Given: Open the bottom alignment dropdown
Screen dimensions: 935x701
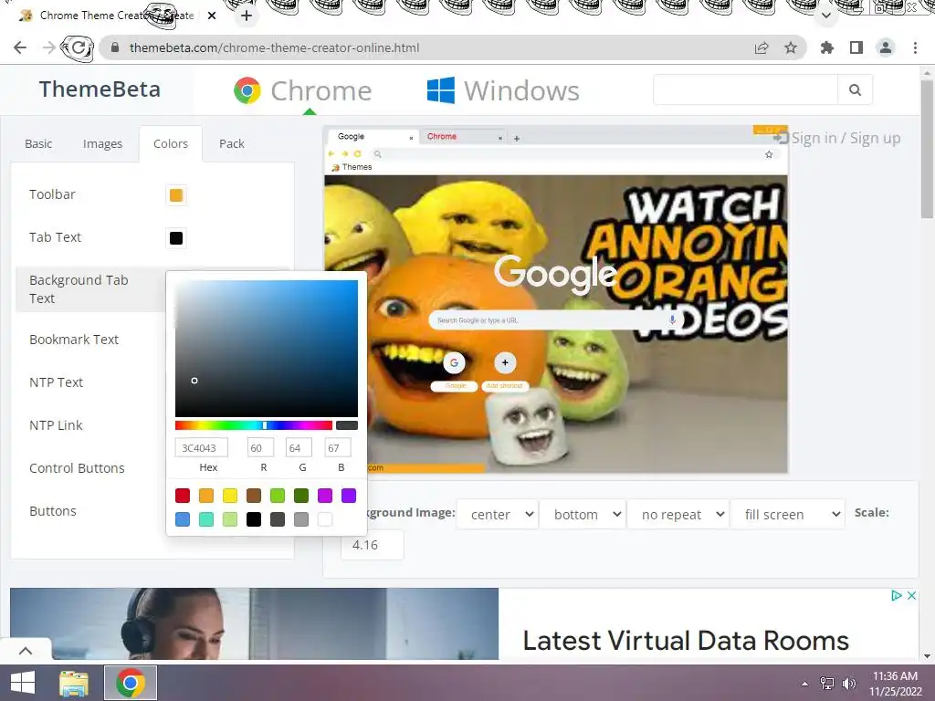Looking at the screenshot, I should tap(583, 514).
